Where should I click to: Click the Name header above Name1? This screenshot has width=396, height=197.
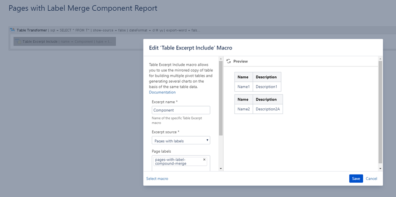click(x=244, y=77)
